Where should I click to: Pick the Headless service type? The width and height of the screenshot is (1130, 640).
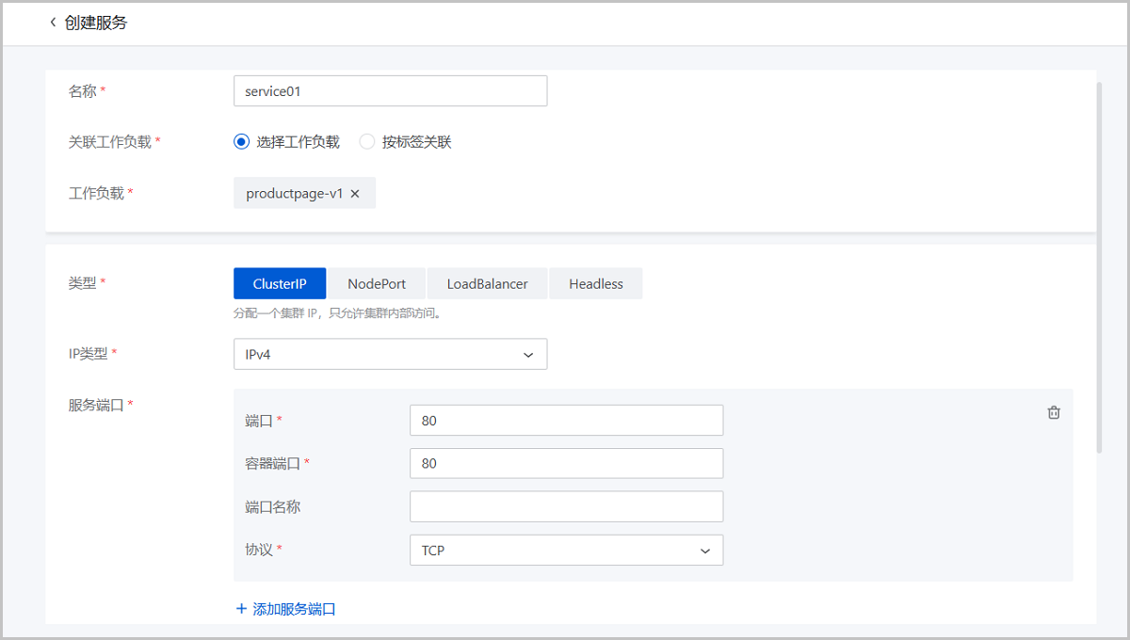point(596,283)
